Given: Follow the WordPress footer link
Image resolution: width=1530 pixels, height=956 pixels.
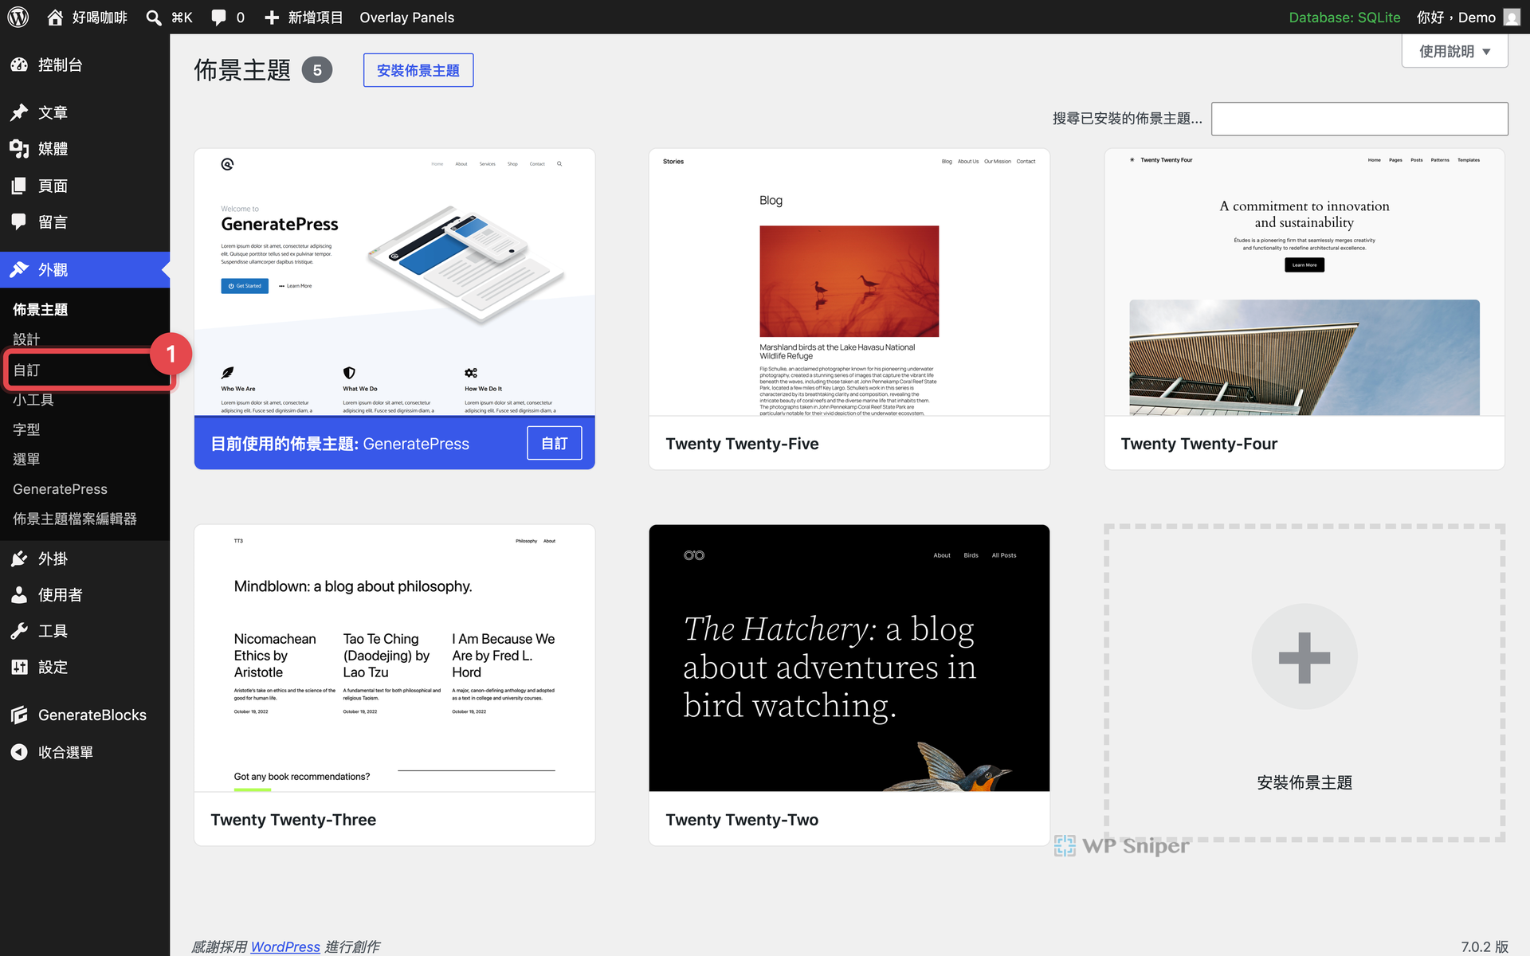Looking at the screenshot, I should point(285,946).
